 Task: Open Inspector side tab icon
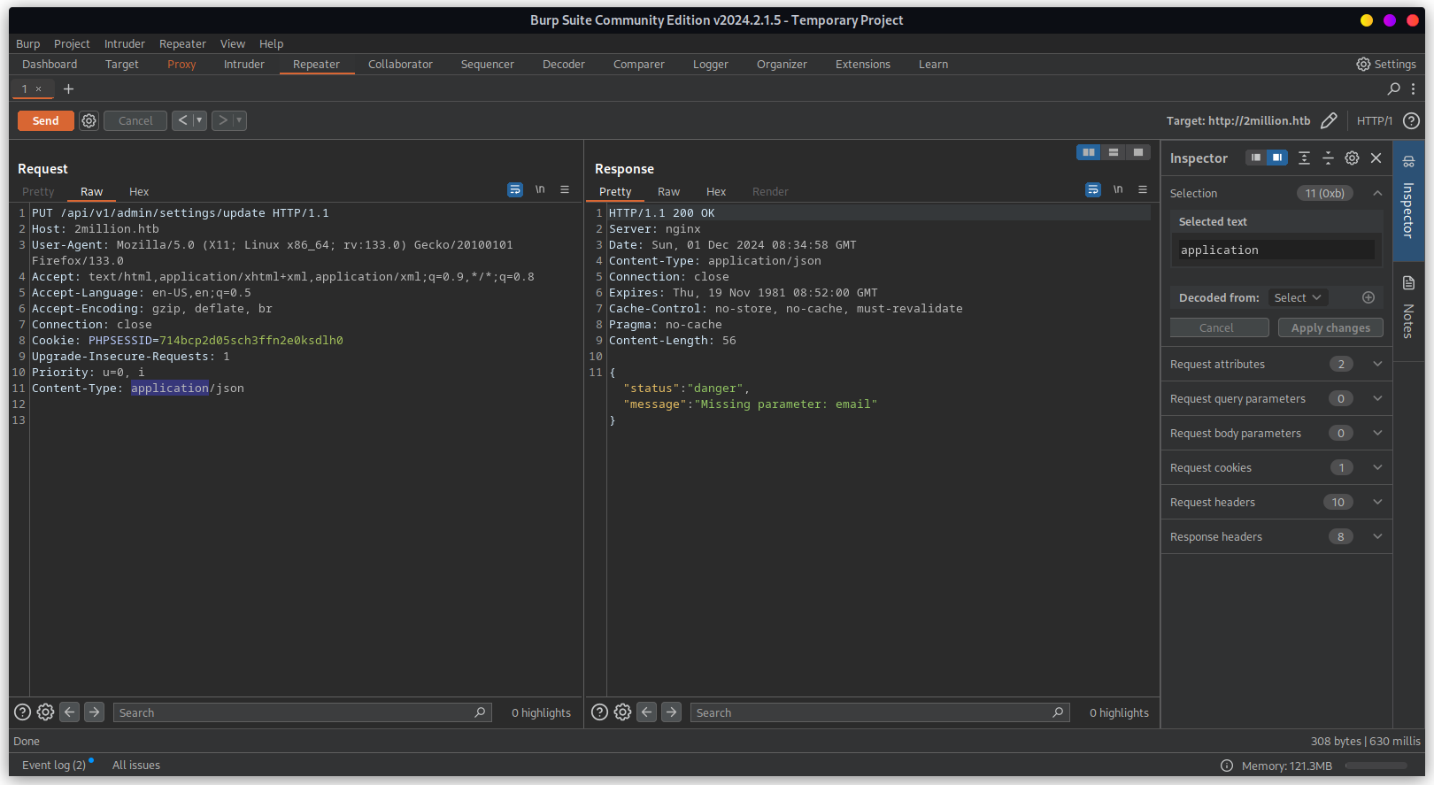(1408, 161)
